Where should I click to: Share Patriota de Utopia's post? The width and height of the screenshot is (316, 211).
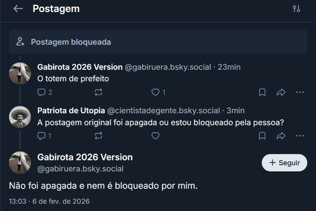(281, 136)
